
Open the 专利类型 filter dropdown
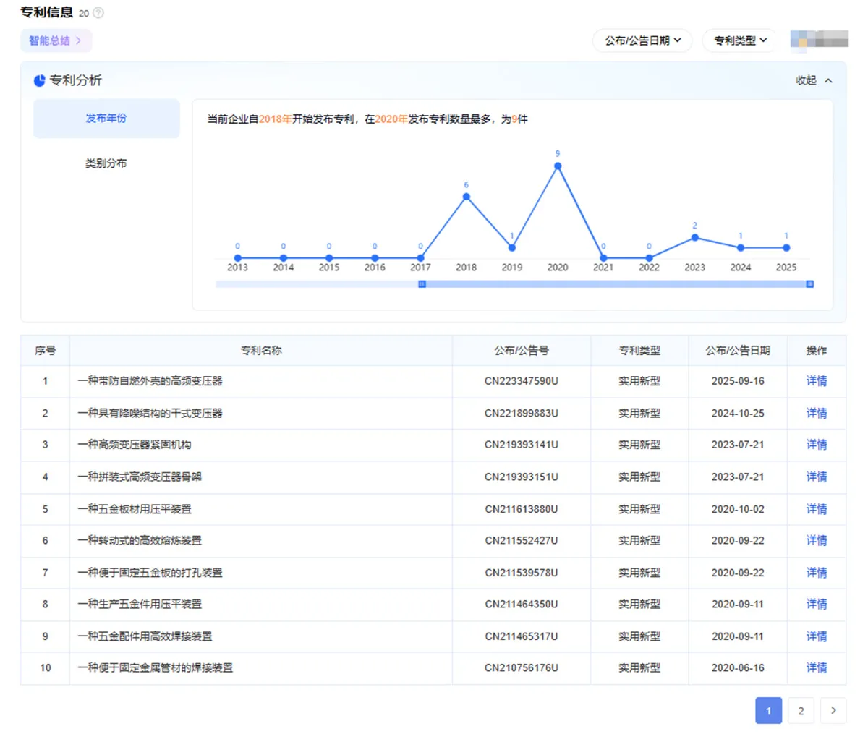click(739, 40)
